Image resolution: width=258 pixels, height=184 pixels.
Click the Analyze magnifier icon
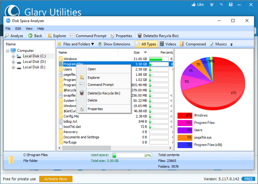tap(7, 36)
